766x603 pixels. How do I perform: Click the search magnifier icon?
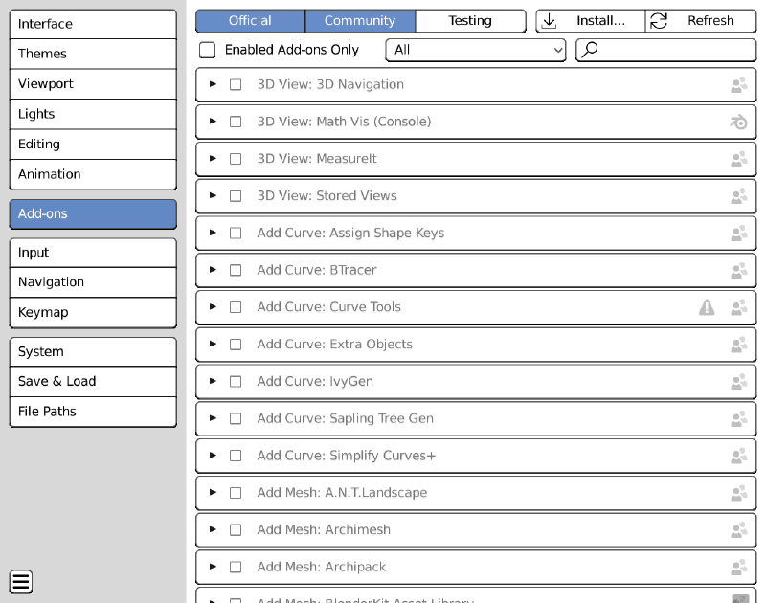click(x=590, y=50)
